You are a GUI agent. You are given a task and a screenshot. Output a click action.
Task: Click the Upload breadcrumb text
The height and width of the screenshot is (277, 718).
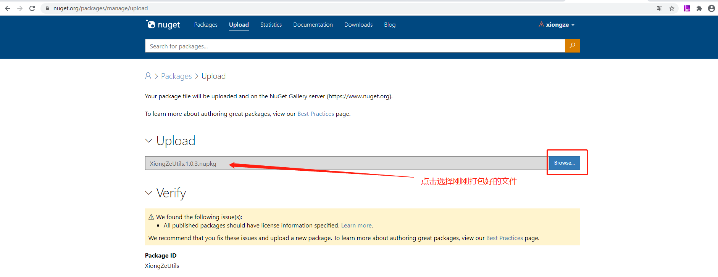point(213,76)
